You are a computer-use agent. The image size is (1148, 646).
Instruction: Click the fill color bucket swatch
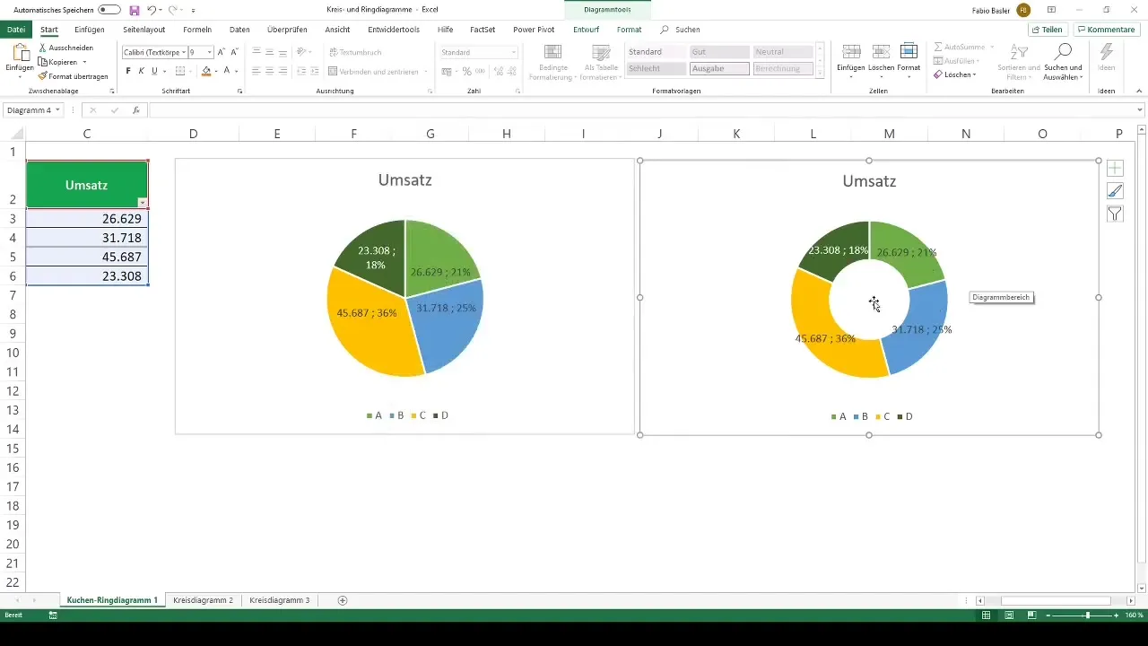coord(206,71)
